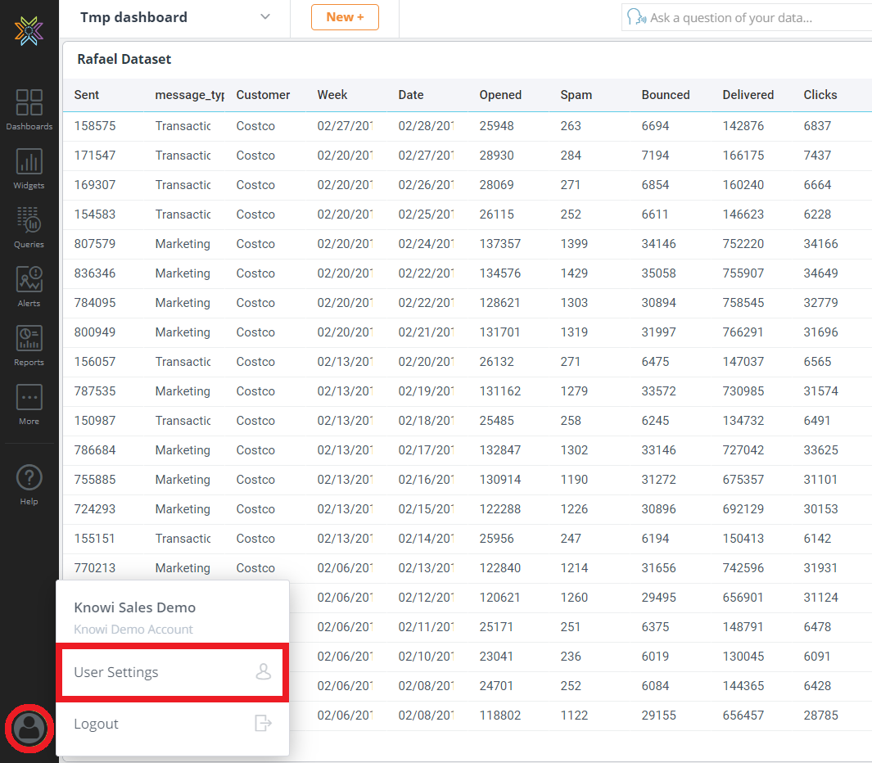Click the Clicks column header
This screenshot has width=872, height=763.
click(x=820, y=95)
